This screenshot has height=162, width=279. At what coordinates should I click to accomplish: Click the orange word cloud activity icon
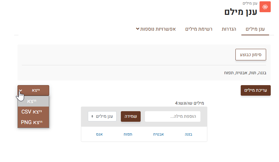pyautogui.click(x=265, y=7)
